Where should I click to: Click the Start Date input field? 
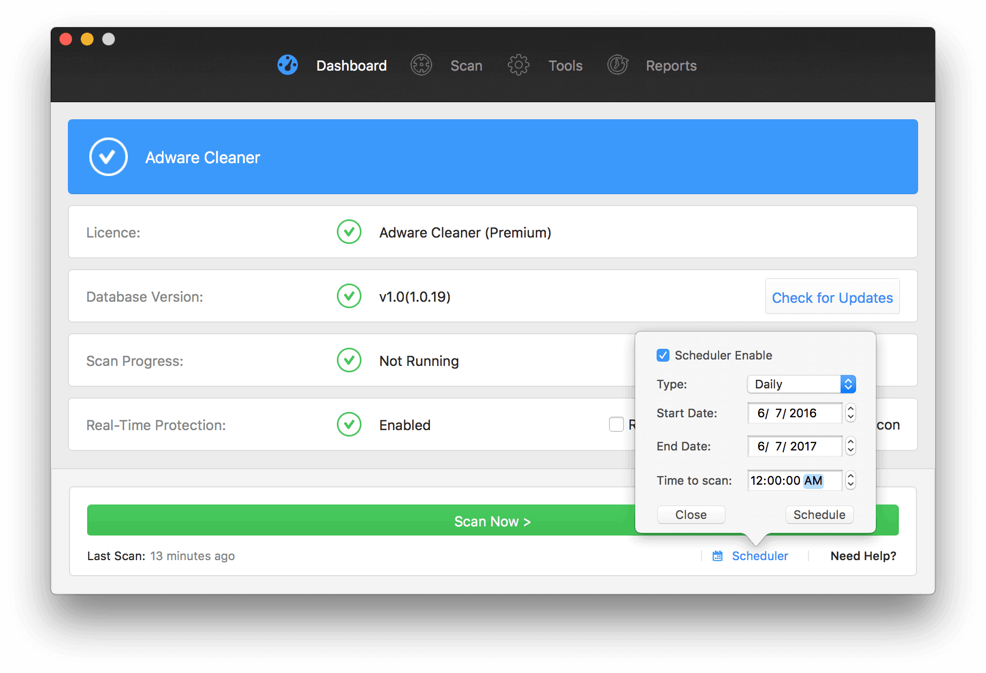tap(795, 413)
